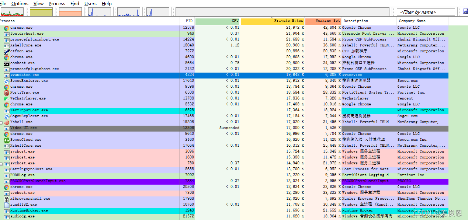
Task: Click the Filter by name field
Action: pos(426,12)
